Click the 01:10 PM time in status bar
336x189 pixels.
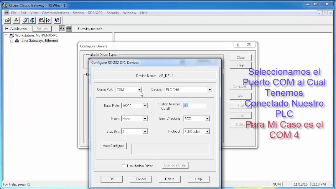pos(319,184)
